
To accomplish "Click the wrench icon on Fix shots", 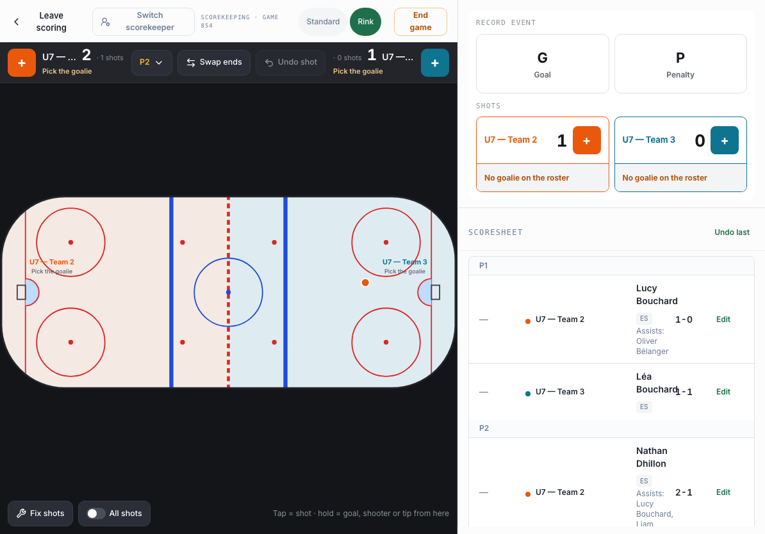I will (21, 513).
